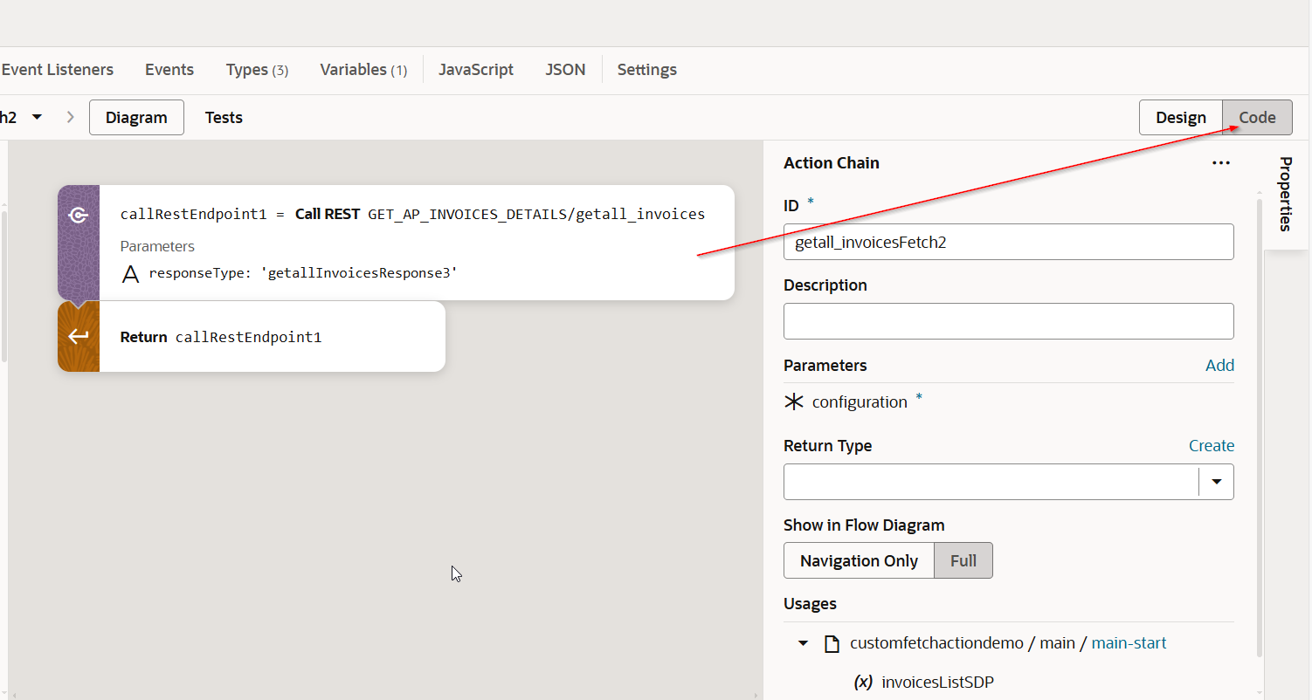The width and height of the screenshot is (1312, 700).
Task: Open the JavaScript tab
Action: pyautogui.click(x=476, y=70)
